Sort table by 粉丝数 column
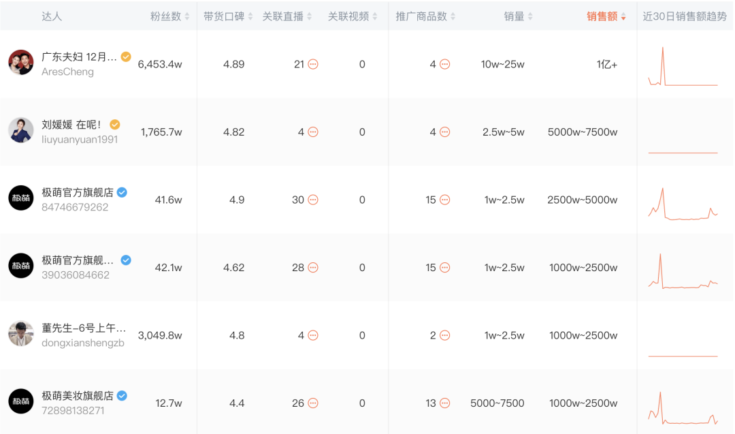Screen dimensions: 735x434 point(170,16)
